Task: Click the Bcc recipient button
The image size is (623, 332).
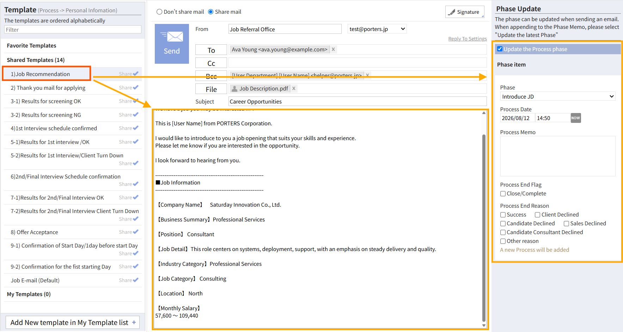Action: tap(211, 76)
